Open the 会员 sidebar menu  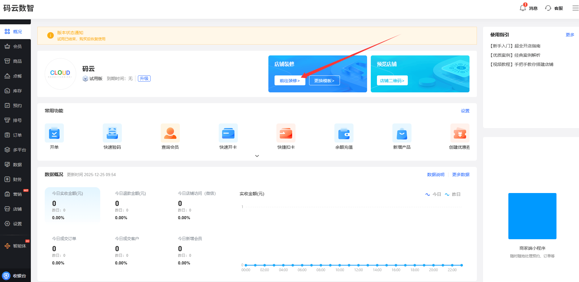point(15,46)
